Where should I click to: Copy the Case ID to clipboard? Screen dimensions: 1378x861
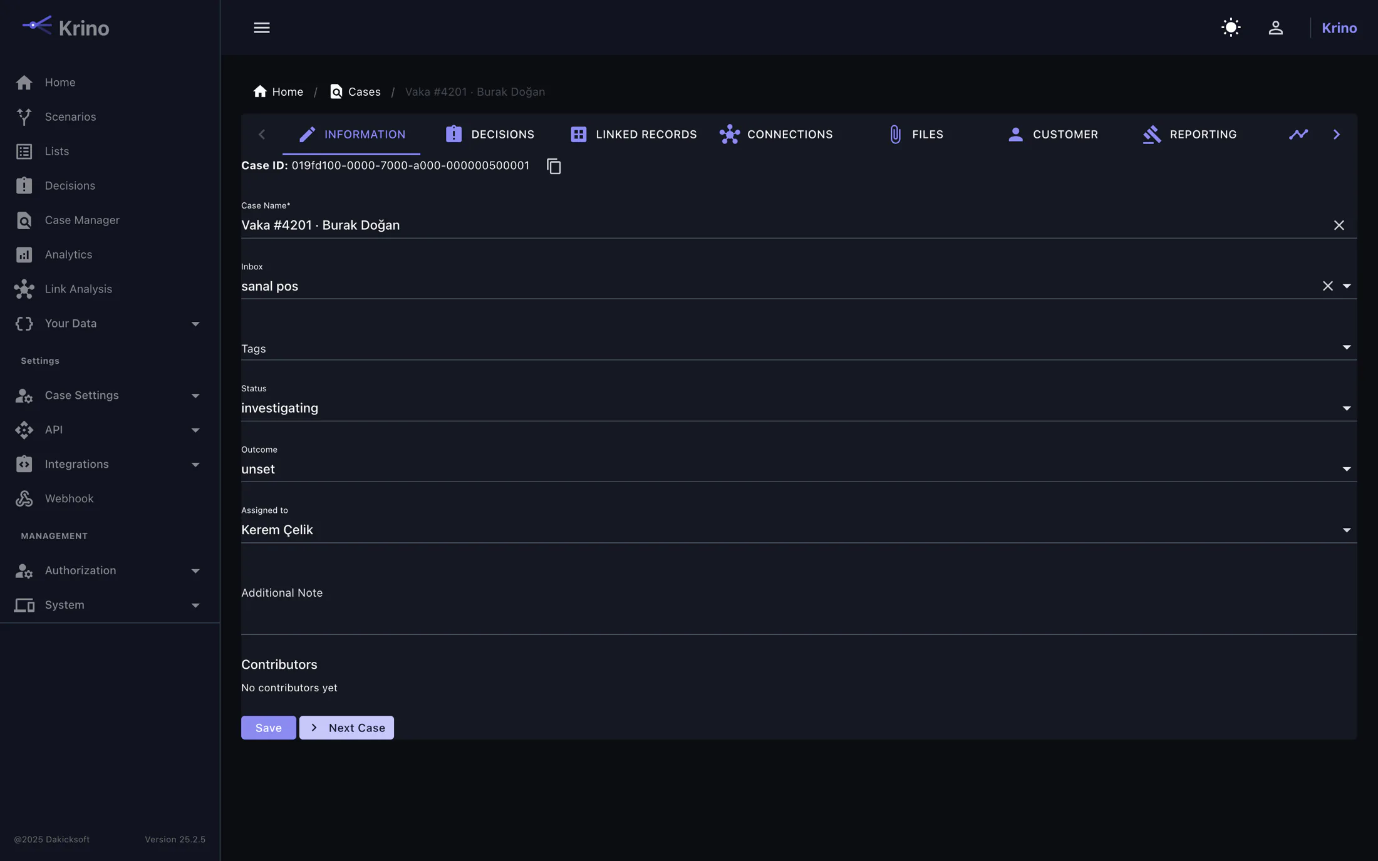(554, 166)
